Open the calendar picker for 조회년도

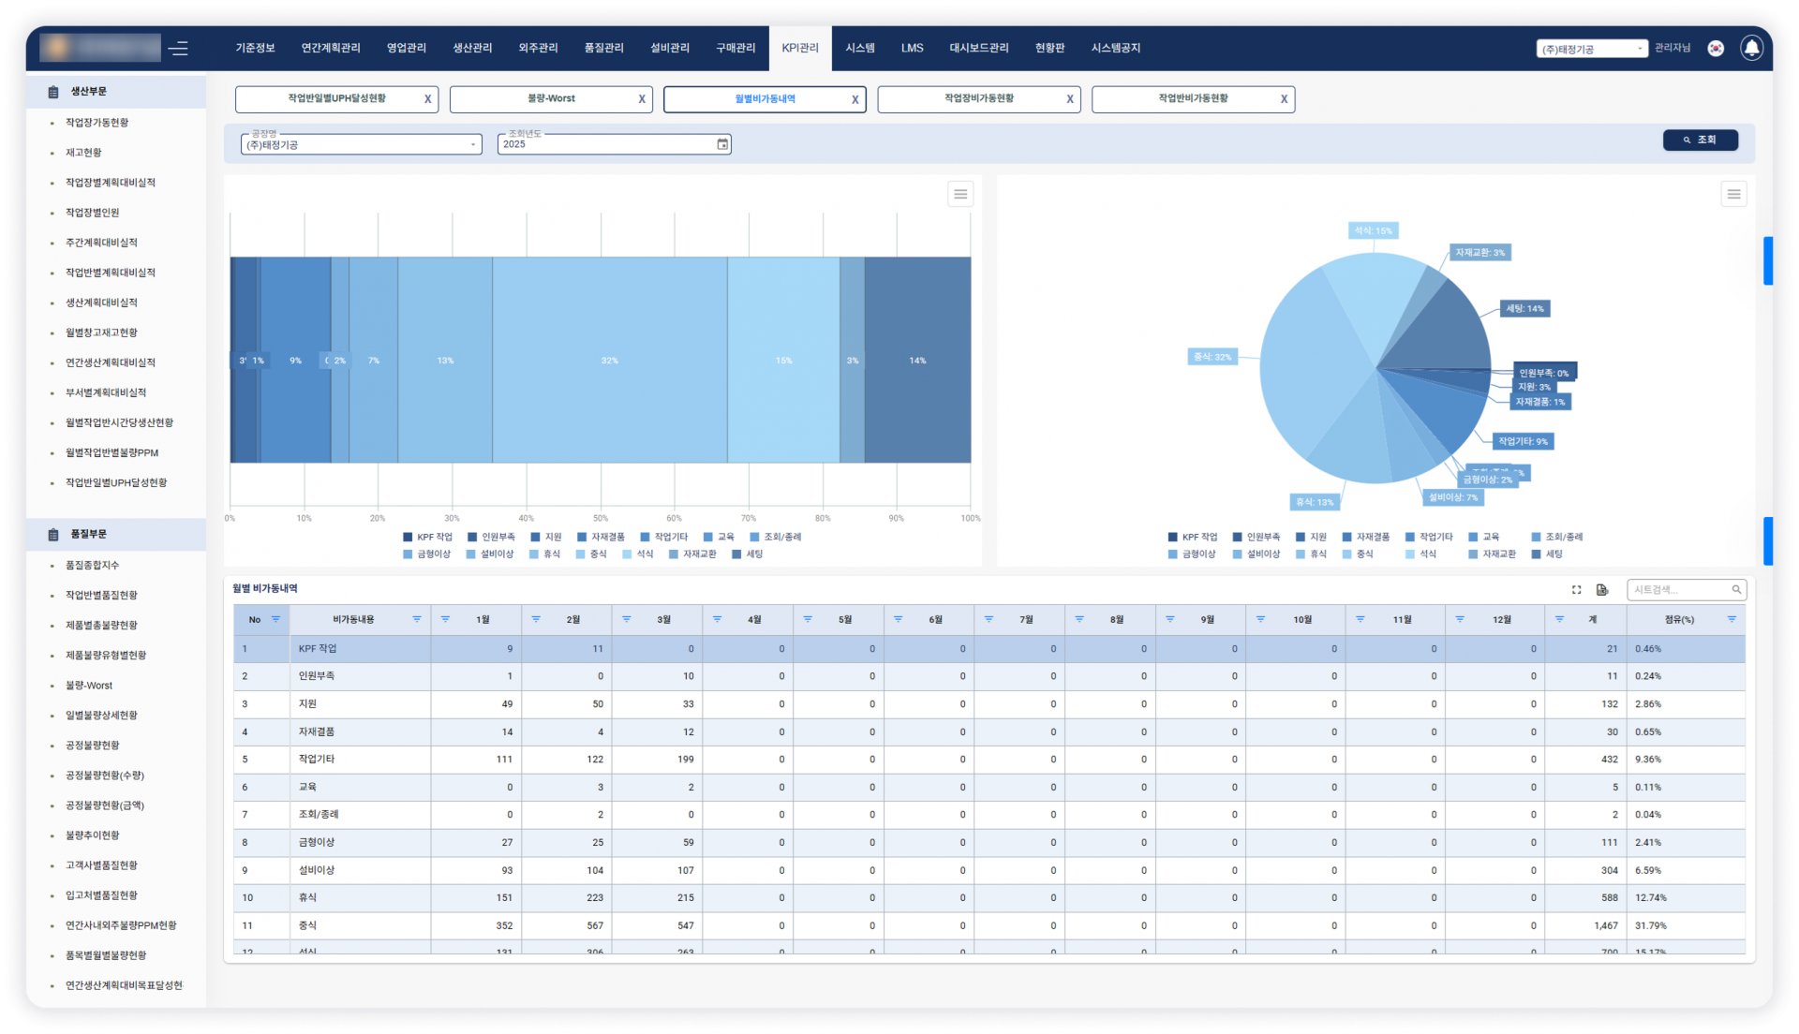[x=722, y=144]
